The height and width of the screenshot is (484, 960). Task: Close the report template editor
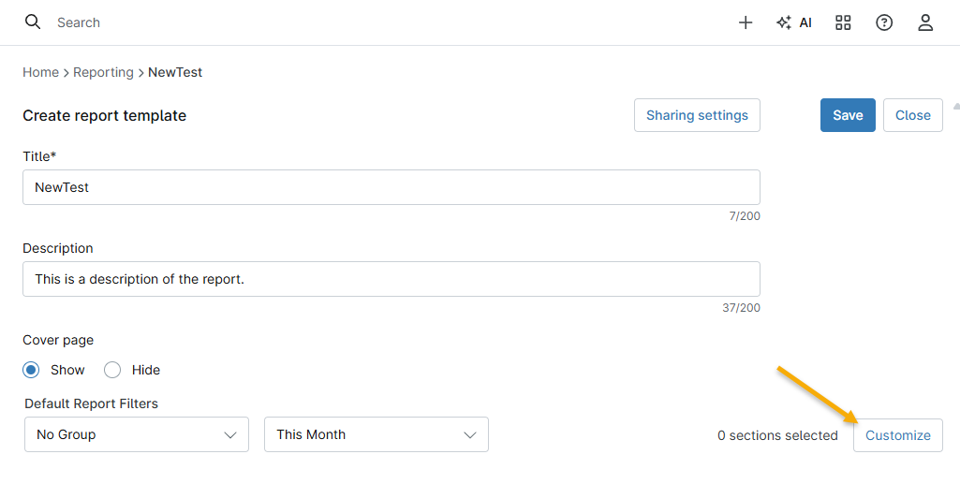pyautogui.click(x=912, y=115)
